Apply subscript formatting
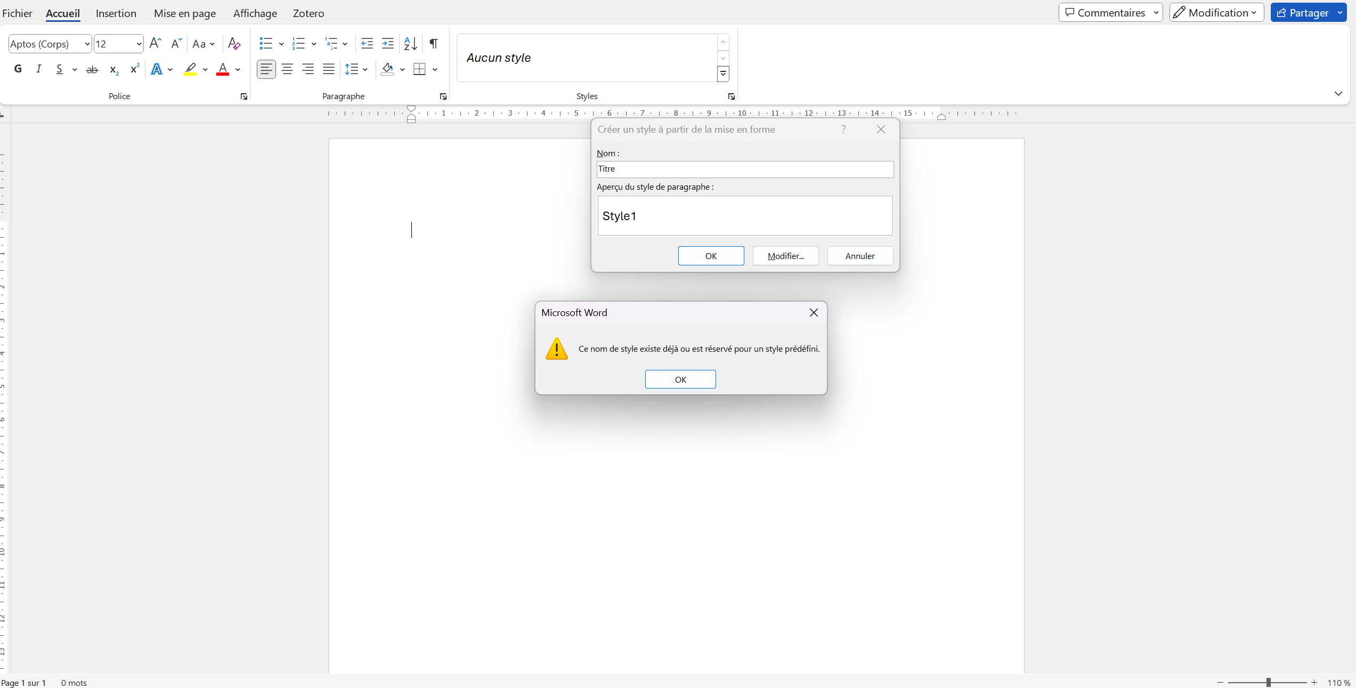Image resolution: width=1356 pixels, height=688 pixels. 114,69
